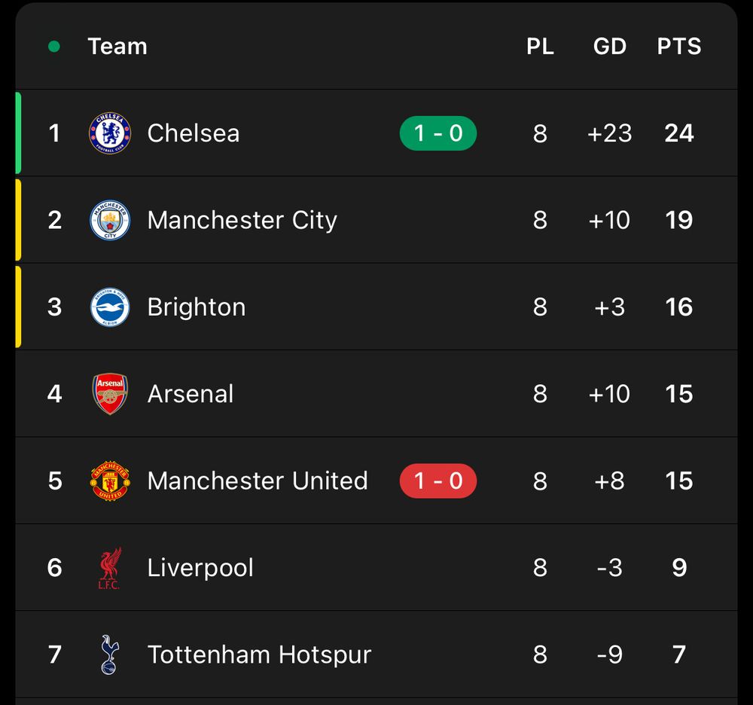Sort table by PTS column header
Viewport: 753px width, 705px height.
[x=678, y=47]
